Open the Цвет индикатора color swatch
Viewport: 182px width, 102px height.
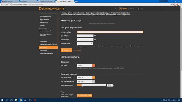tap(94, 78)
